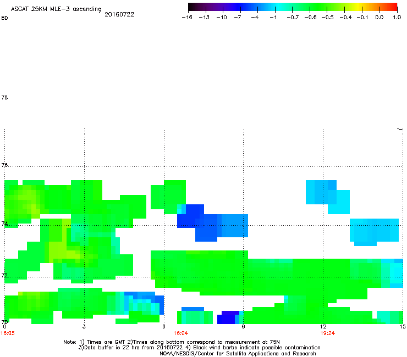407x357 pixels.
Task: Select the red time stamp '18:04'
Action: click(180, 333)
